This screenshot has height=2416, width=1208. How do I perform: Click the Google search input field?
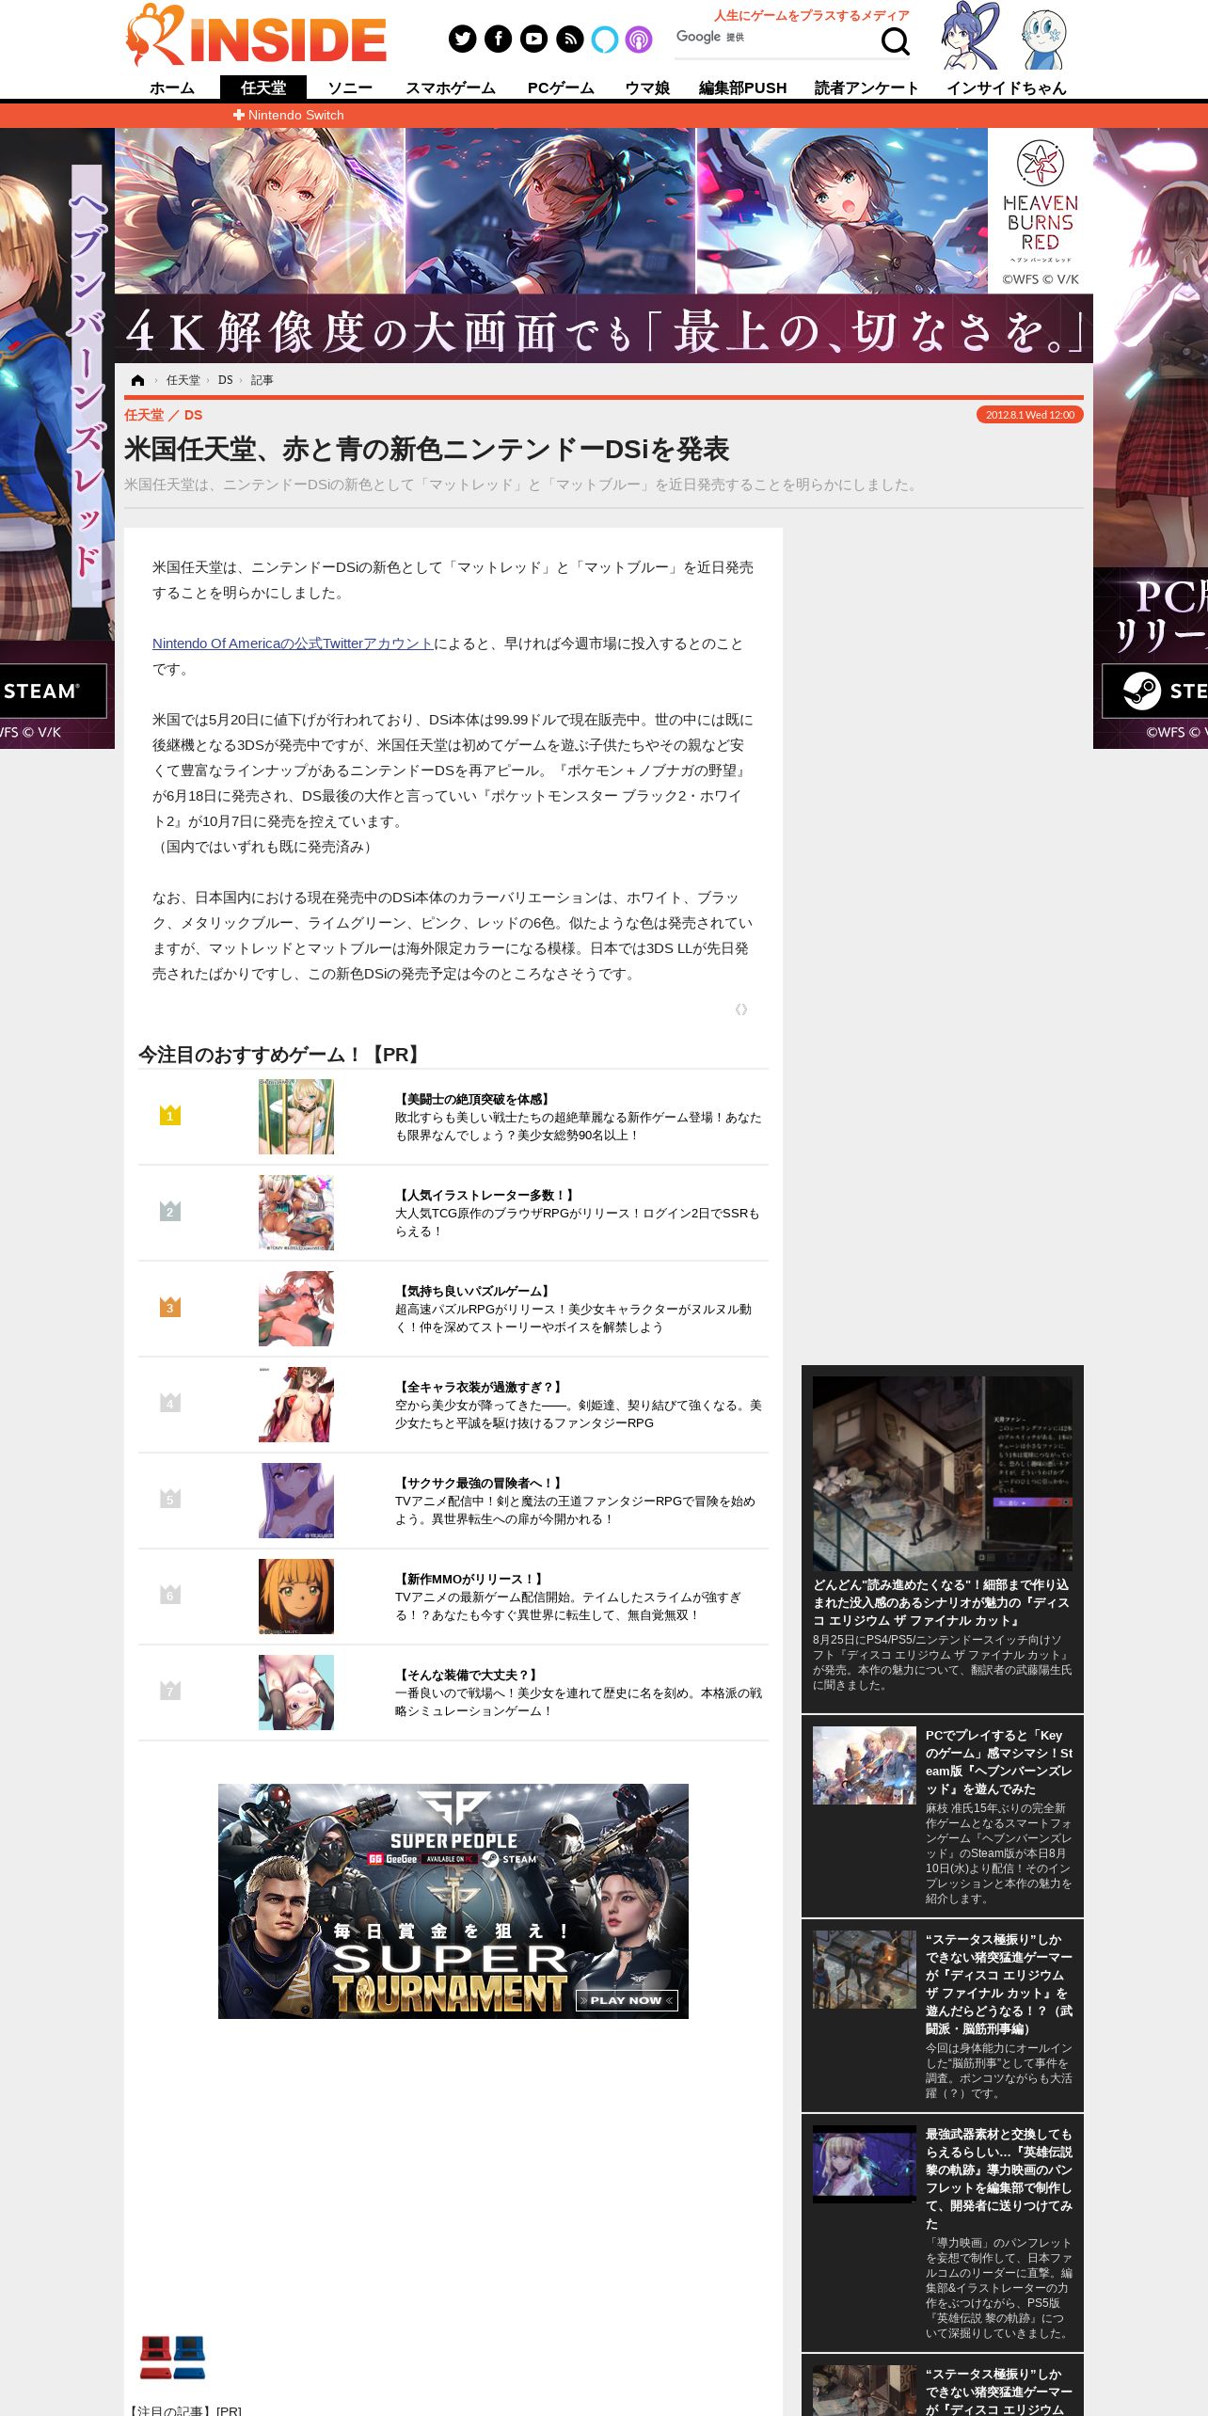774,38
